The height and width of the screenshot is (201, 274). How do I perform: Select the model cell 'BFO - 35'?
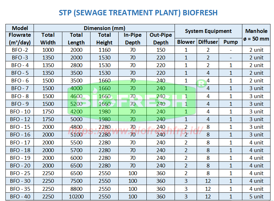20,189
